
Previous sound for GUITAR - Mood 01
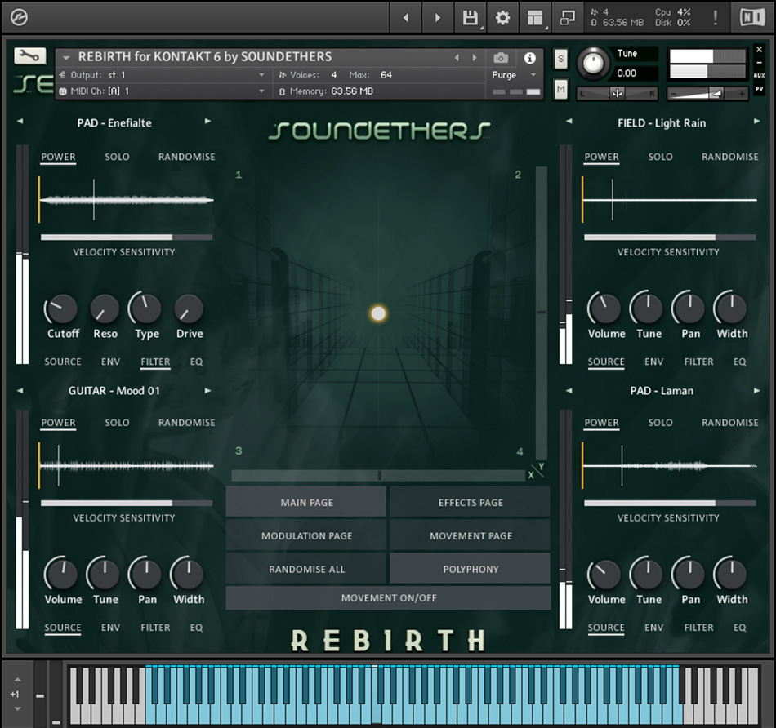[20, 391]
